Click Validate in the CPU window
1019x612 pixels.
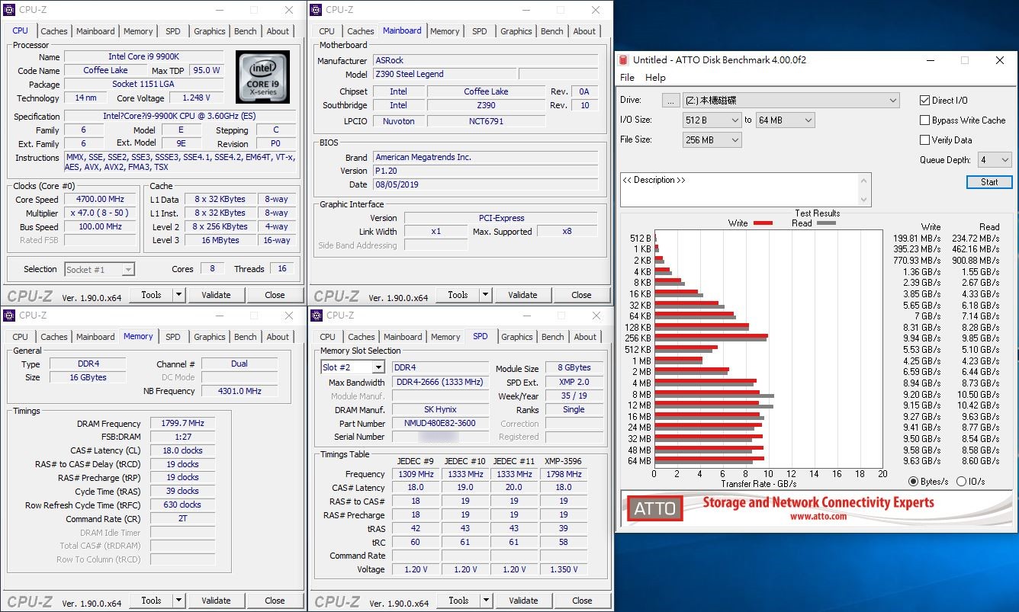[216, 295]
